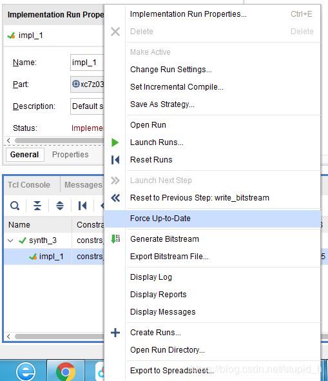Click the Create Runs plus icon
This screenshot has width=328, height=381.
(115, 333)
